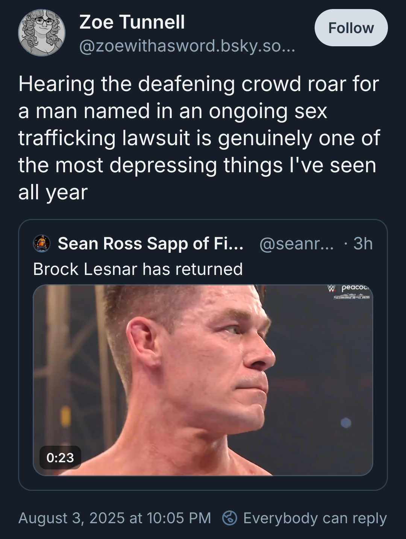The width and height of the screenshot is (406, 539).
Task: Click the peacock watermark text in video
Action: (355, 288)
